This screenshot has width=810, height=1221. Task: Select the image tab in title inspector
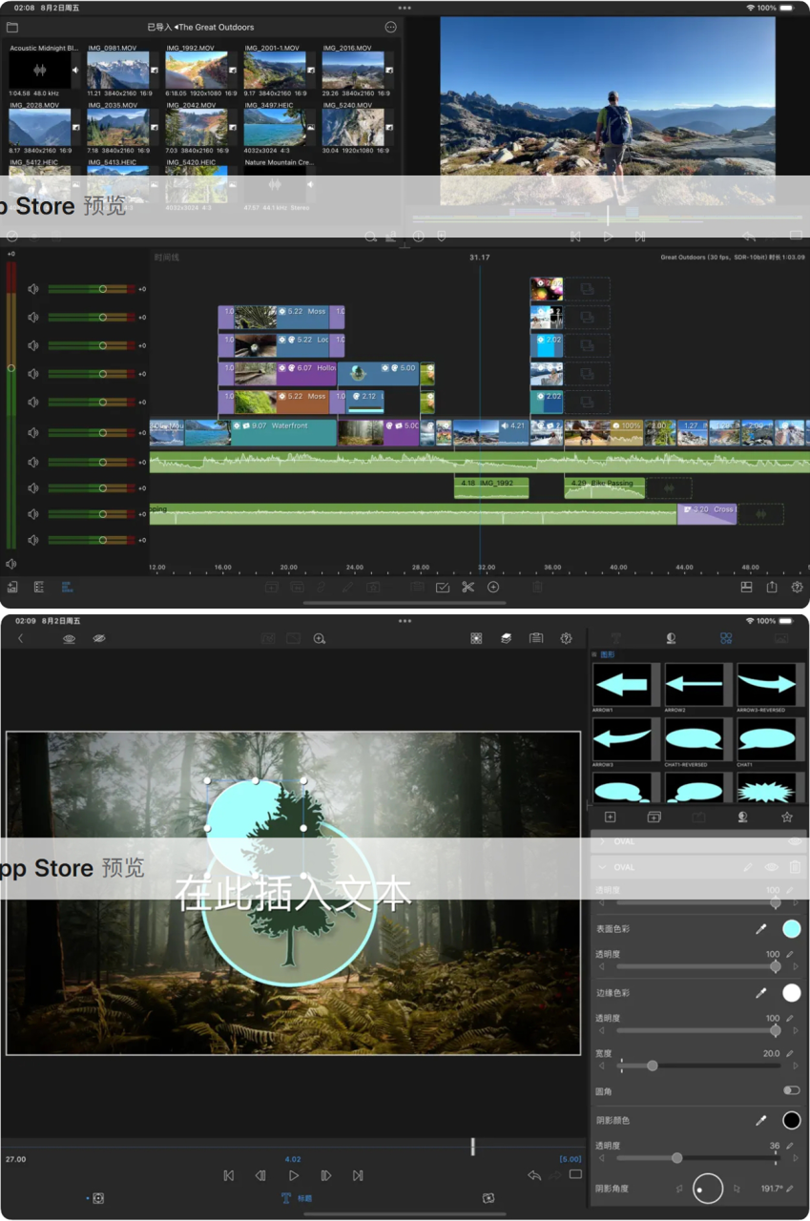click(x=781, y=638)
